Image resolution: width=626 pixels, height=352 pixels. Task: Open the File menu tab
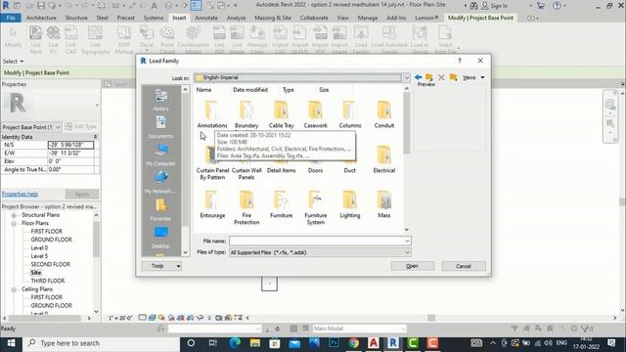(11, 18)
